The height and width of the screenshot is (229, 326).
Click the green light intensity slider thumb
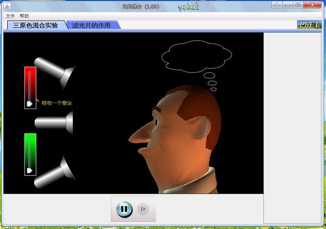coord(30,170)
